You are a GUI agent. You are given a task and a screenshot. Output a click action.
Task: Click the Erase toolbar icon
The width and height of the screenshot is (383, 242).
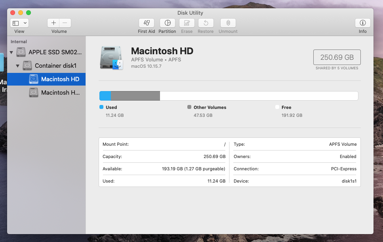point(187,23)
